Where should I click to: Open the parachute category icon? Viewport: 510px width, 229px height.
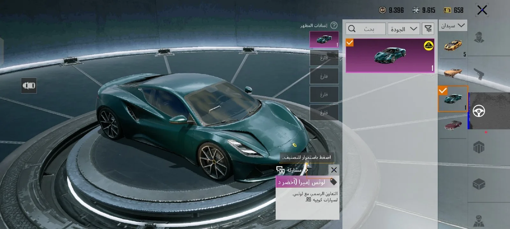click(479, 147)
